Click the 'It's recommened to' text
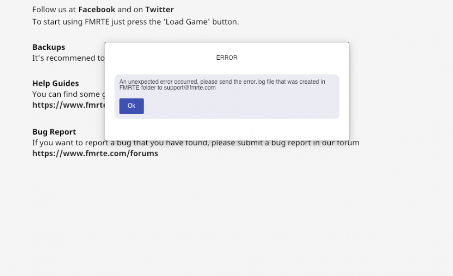This screenshot has height=276, width=453. (x=68, y=58)
